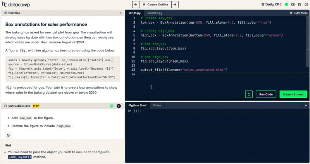This screenshot has height=164, width=310.
Task: Click fig.add_layout(low_box) on line 8
Action: (163, 48)
